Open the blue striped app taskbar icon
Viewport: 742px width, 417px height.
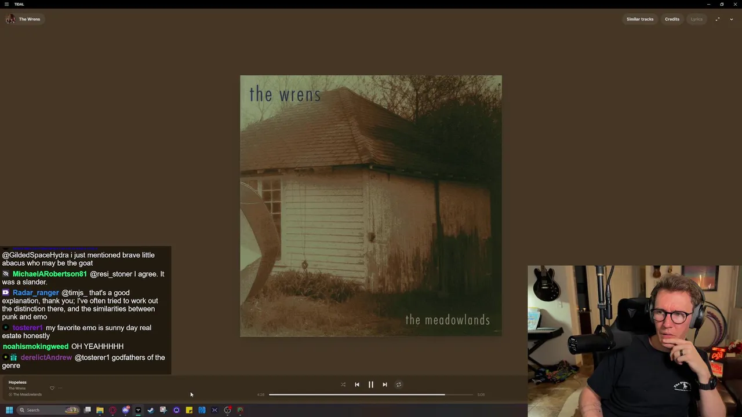tap(202, 410)
